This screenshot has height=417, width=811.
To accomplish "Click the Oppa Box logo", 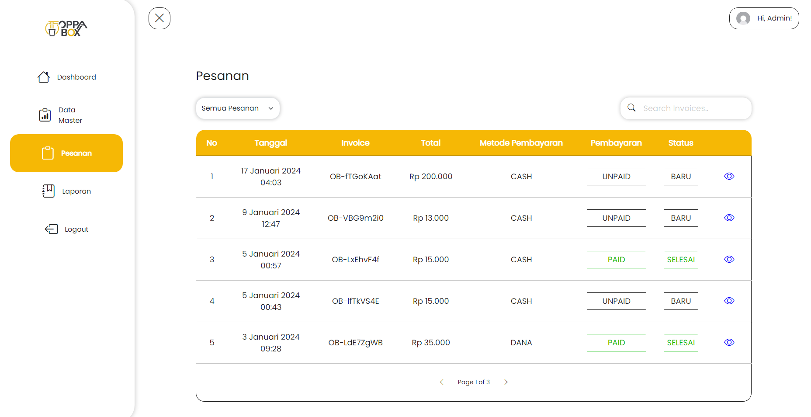I will click(x=66, y=29).
